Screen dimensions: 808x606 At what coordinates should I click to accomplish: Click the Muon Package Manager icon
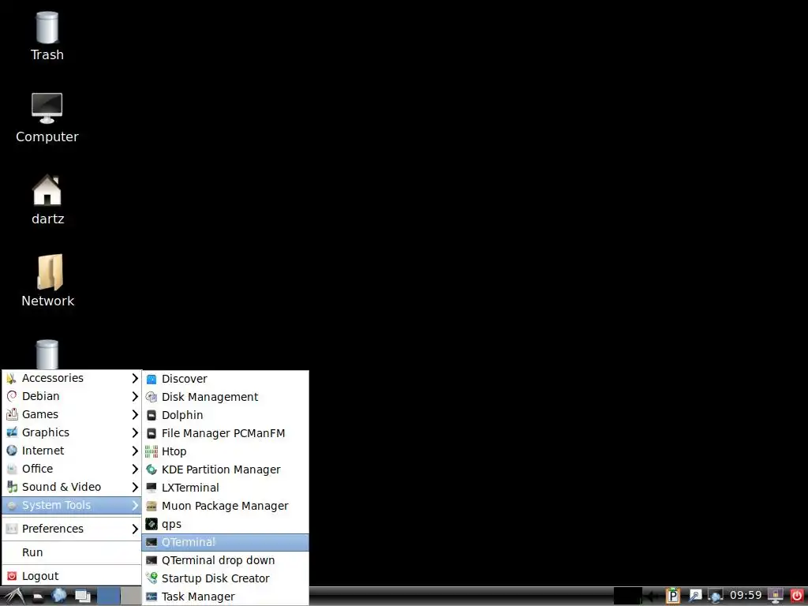click(x=151, y=506)
